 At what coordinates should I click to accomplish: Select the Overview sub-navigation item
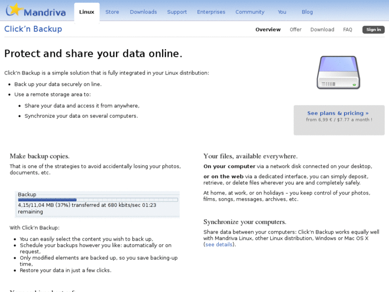pyautogui.click(x=268, y=29)
